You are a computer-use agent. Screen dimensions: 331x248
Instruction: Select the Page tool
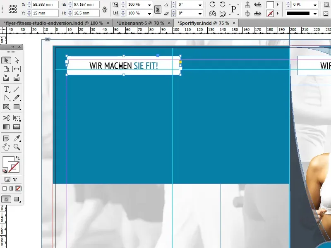point(6,69)
